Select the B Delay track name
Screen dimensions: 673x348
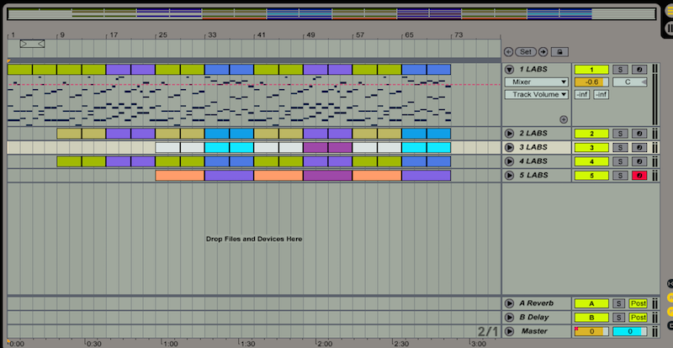coord(535,318)
